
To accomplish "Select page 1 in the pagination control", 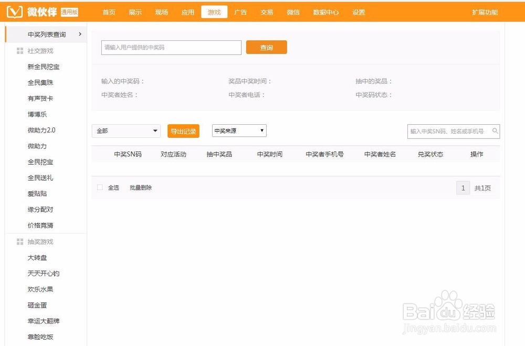I will point(463,187).
